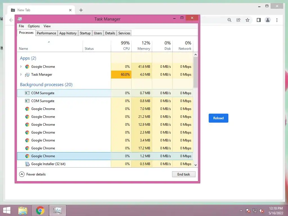Screen dimensions: 288x216
Task: Bookmark this tab with the star icon
Action: pos(247,20)
